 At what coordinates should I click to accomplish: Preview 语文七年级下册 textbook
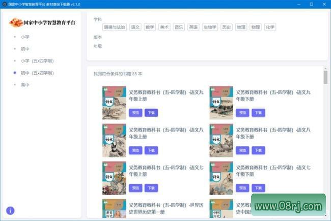[x=242, y=188]
